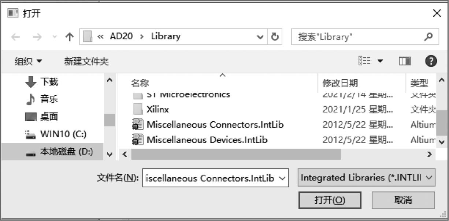Click the 取消 button
The image size is (449, 221).
tap(403, 200)
